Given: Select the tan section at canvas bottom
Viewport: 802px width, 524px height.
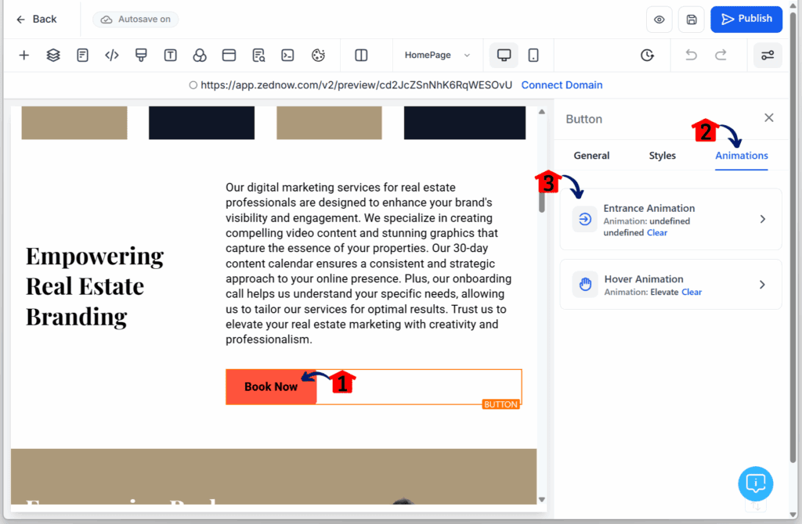Looking at the screenshot, I should click(x=273, y=476).
